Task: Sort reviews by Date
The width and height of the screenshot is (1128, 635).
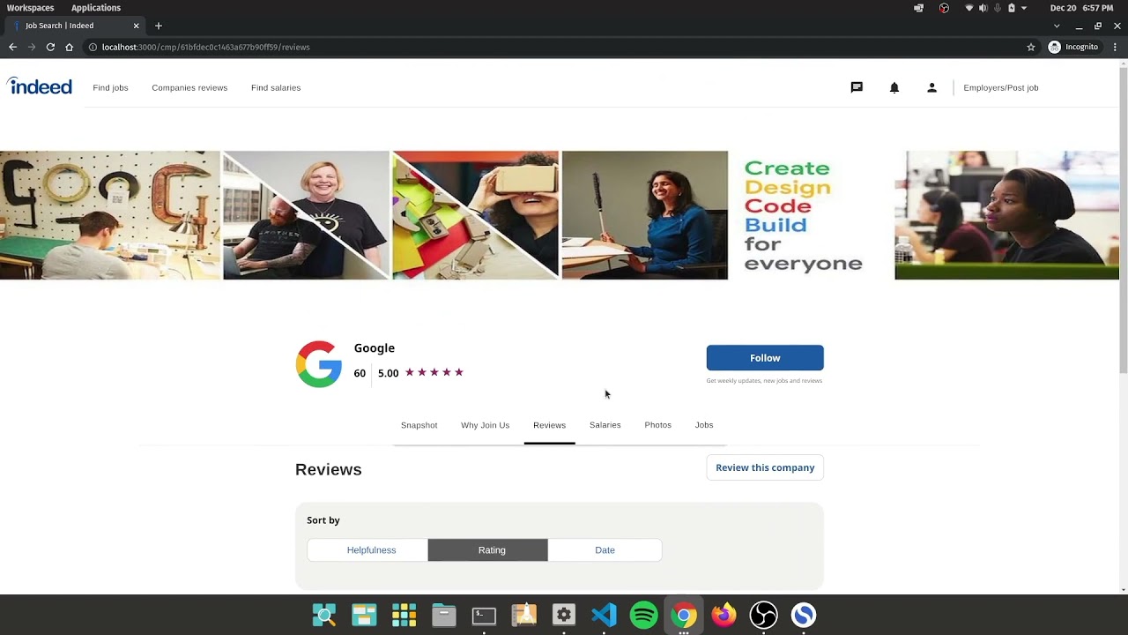Action: click(x=605, y=550)
